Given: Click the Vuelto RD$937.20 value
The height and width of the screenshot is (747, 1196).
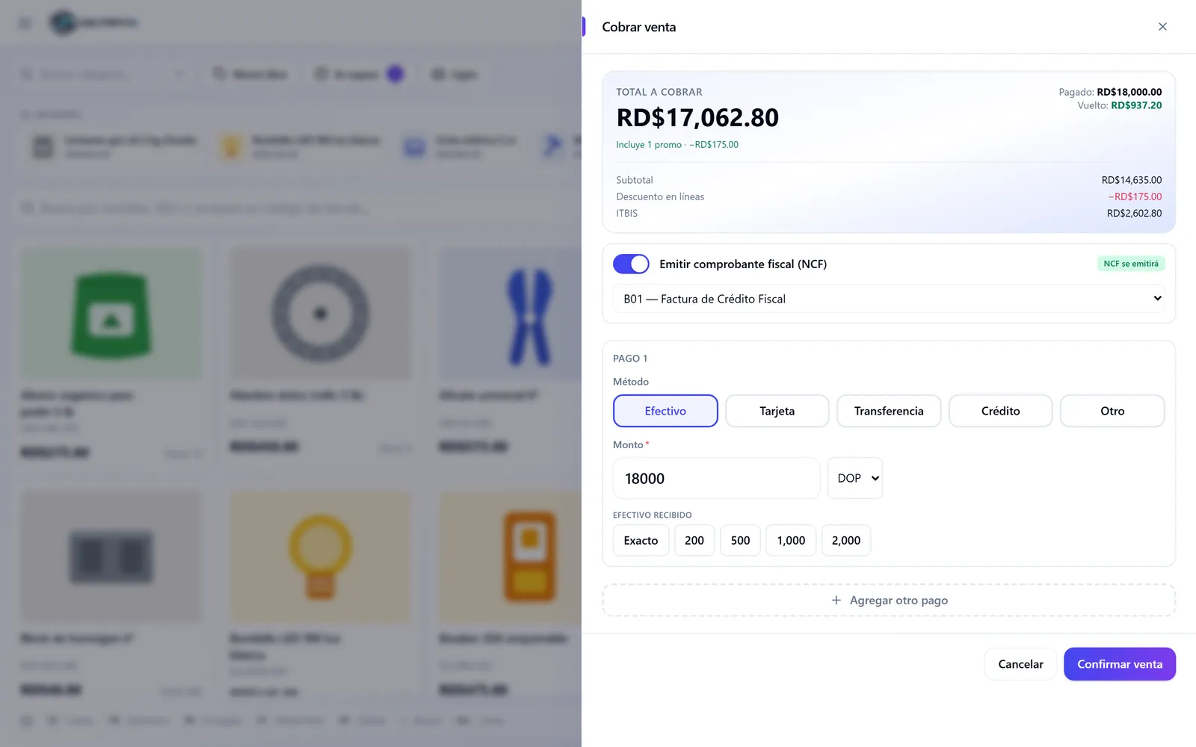Looking at the screenshot, I should (x=1136, y=105).
